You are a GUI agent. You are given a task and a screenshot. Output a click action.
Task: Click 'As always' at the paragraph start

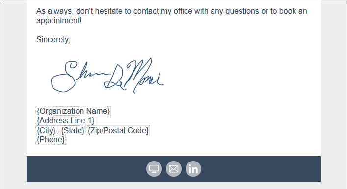54,11
